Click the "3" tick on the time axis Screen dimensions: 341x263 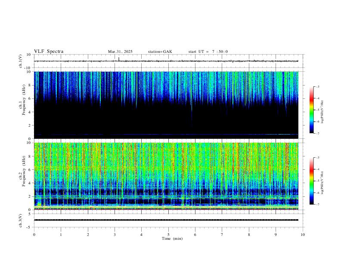click(115, 235)
